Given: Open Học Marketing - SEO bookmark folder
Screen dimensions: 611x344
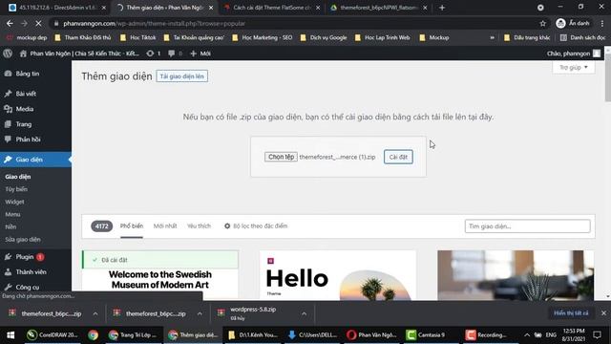Looking at the screenshot, I should point(263,38).
